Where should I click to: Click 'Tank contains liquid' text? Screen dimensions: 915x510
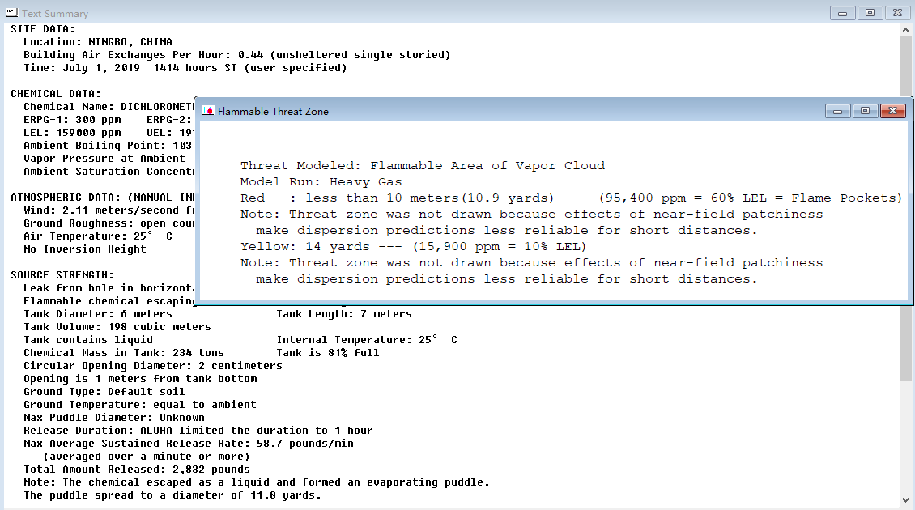pos(88,340)
